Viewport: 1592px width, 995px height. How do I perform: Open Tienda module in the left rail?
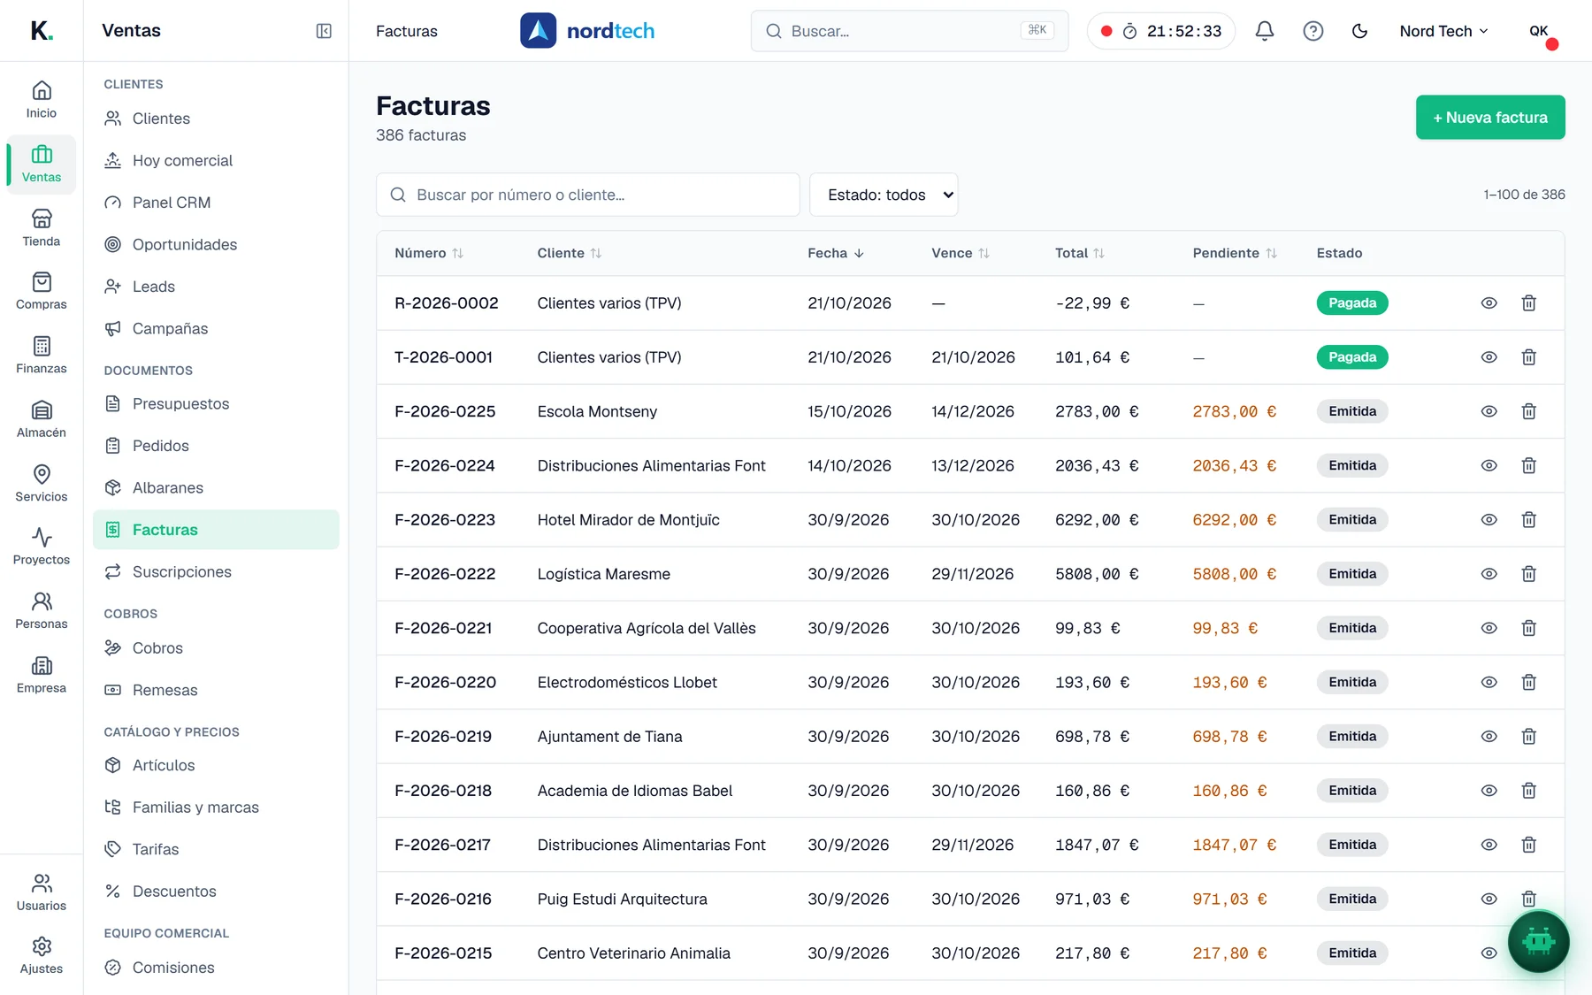pyautogui.click(x=42, y=228)
